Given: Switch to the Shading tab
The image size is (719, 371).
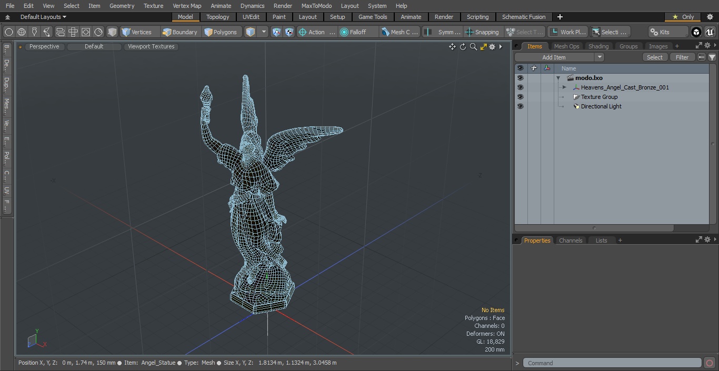Looking at the screenshot, I should pos(598,46).
